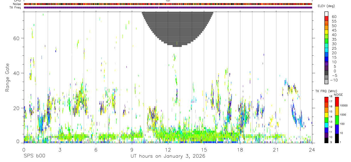The width and height of the screenshot is (351, 162).
Task: Click the cyan 20–25 degree elevation swatch
Action: coord(326,50)
